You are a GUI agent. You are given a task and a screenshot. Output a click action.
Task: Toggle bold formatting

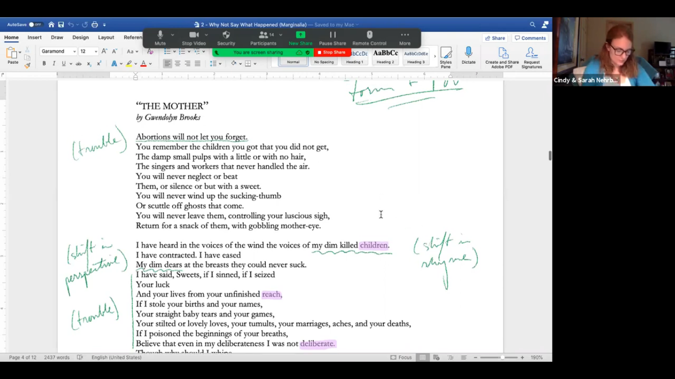tap(44, 64)
